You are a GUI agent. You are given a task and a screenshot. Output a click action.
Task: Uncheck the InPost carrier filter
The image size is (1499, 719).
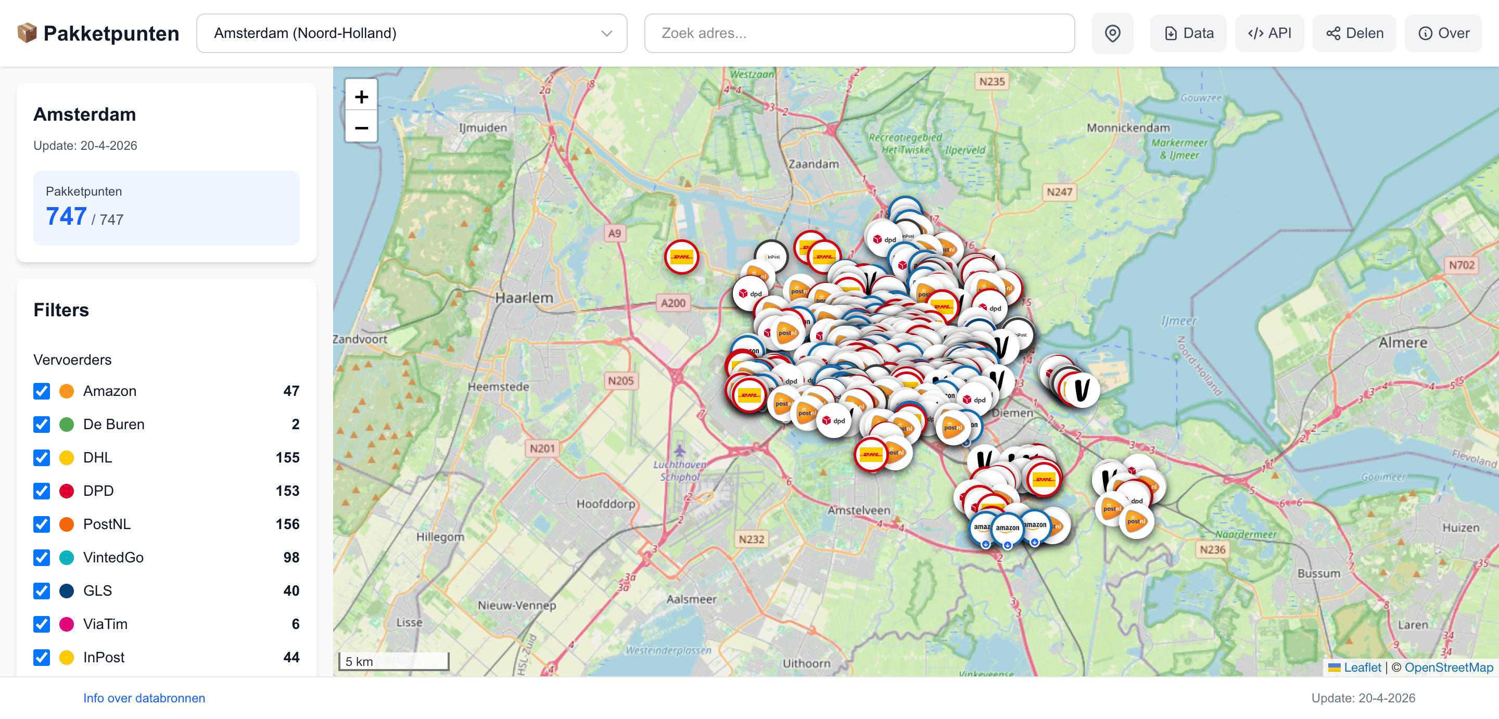(41, 657)
